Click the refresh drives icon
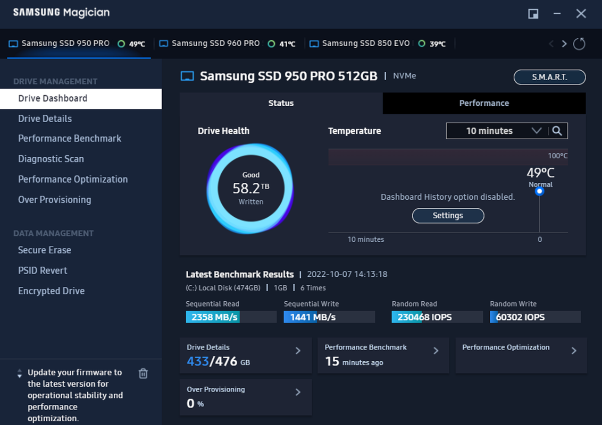The height and width of the screenshot is (425, 602). click(579, 44)
